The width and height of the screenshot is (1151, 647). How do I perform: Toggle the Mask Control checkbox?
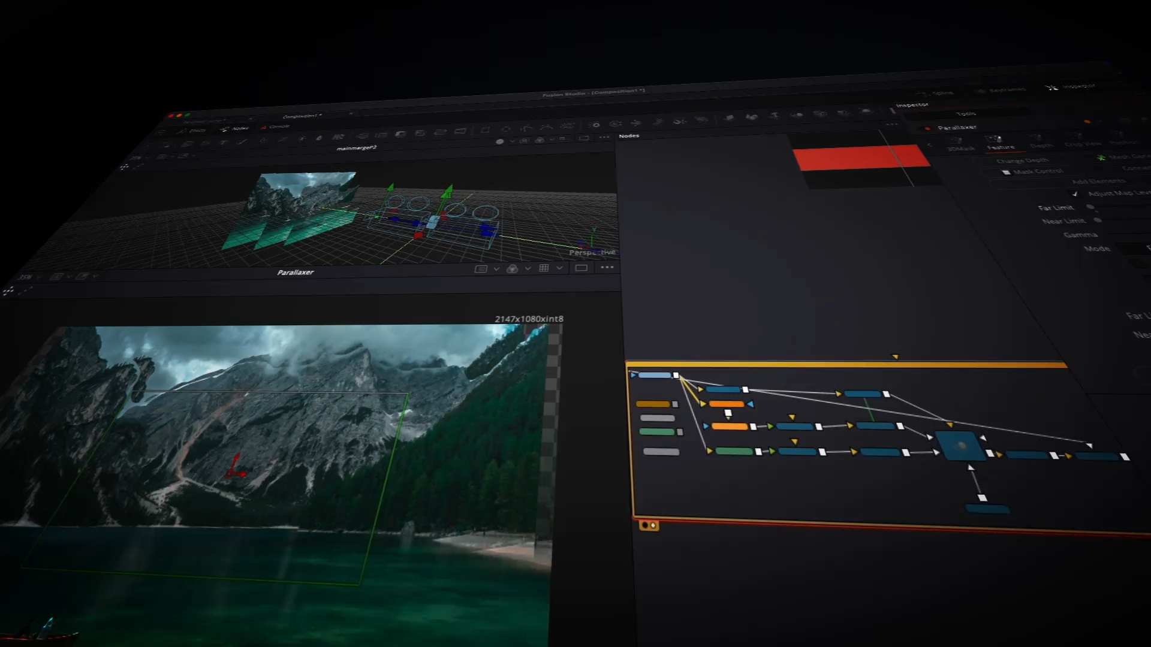pos(1007,173)
